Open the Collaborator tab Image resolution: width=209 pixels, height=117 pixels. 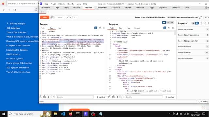(x=102, y=8)
